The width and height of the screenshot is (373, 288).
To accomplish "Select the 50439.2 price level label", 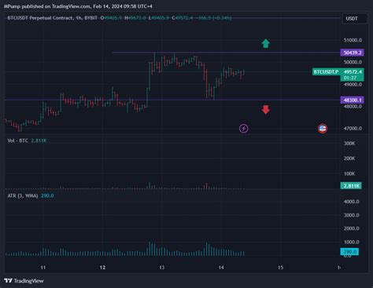I will [x=352, y=53].
